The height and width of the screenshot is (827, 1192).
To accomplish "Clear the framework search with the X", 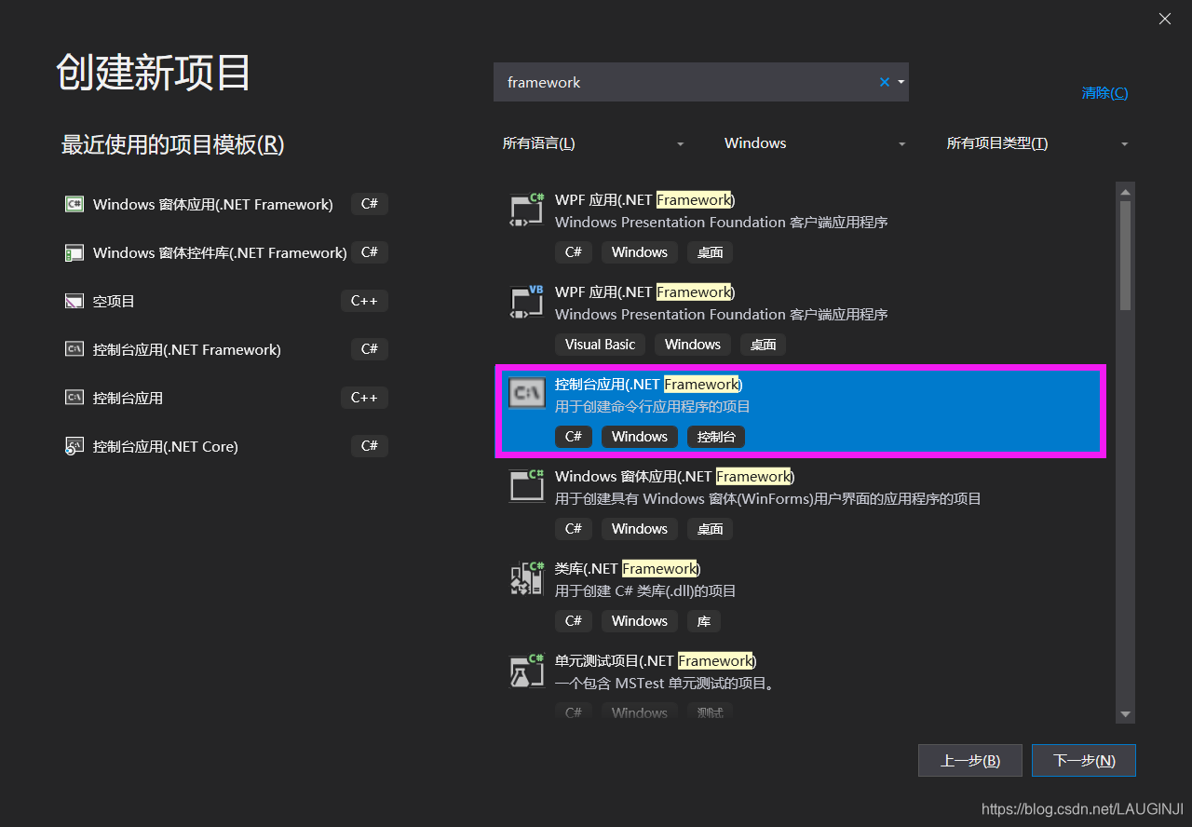I will click(x=884, y=82).
